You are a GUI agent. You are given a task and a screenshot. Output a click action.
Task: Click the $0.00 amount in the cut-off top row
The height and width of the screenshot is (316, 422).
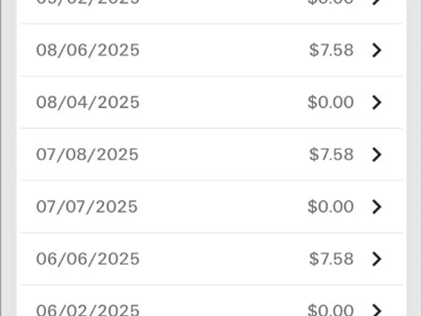pyautogui.click(x=330, y=2)
